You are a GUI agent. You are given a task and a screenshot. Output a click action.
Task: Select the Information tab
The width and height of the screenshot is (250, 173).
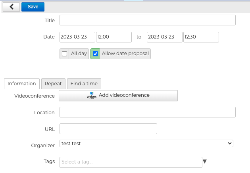(22, 83)
